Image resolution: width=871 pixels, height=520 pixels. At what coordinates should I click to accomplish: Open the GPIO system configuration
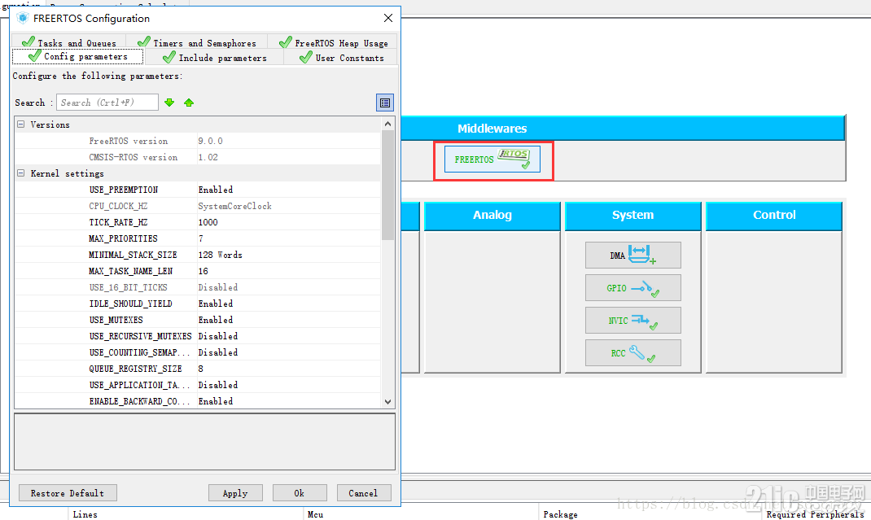click(632, 288)
